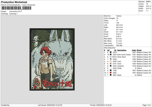Click the thread code '1447'
The image size is (152, 107).
pos(134,73)
